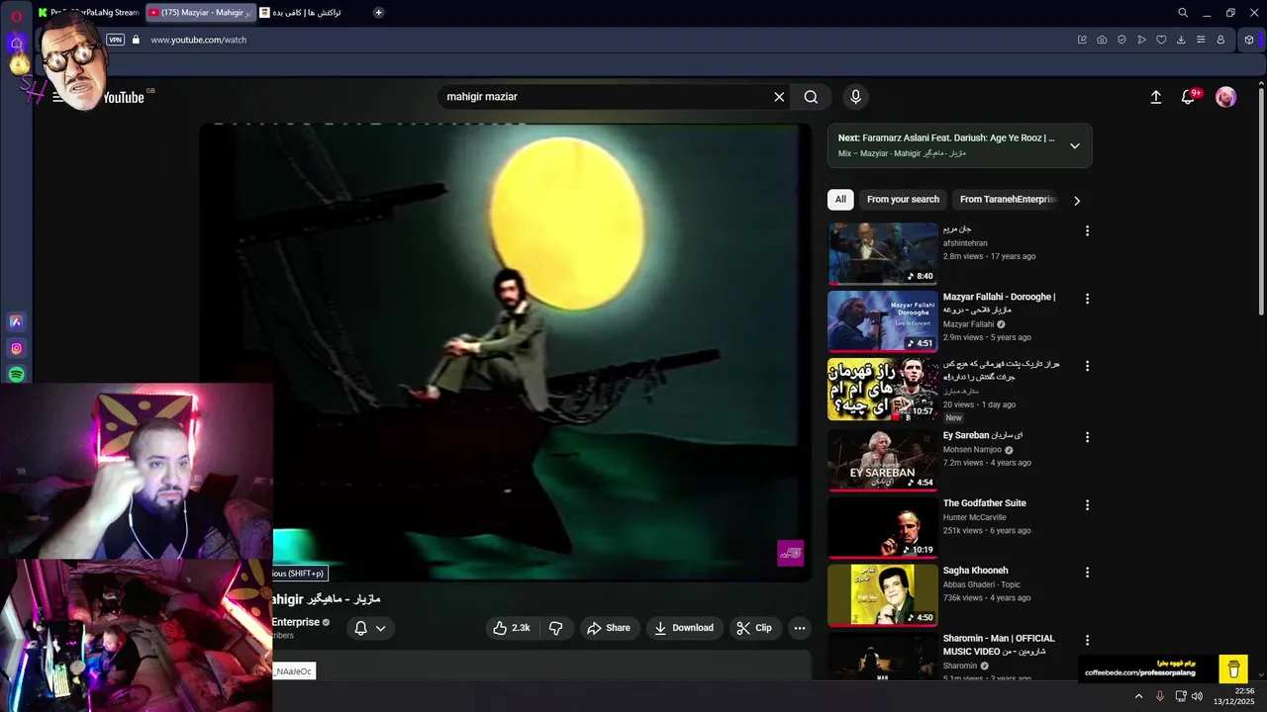Download the video

click(684, 628)
